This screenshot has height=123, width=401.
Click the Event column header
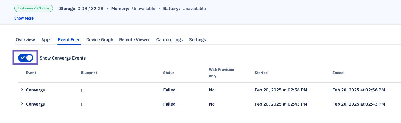[x=31, y=73]
